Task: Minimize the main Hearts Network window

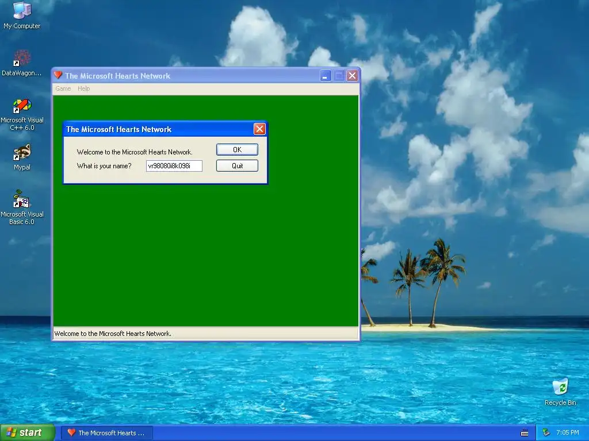Action: pyautogui.click(x=326, y=76)
